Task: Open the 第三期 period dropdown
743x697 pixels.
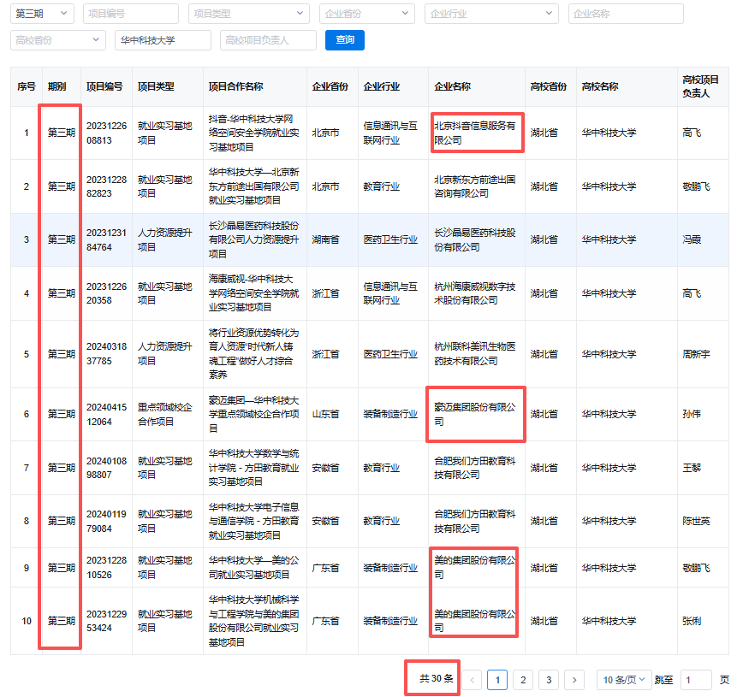Action: pos(42,14)
